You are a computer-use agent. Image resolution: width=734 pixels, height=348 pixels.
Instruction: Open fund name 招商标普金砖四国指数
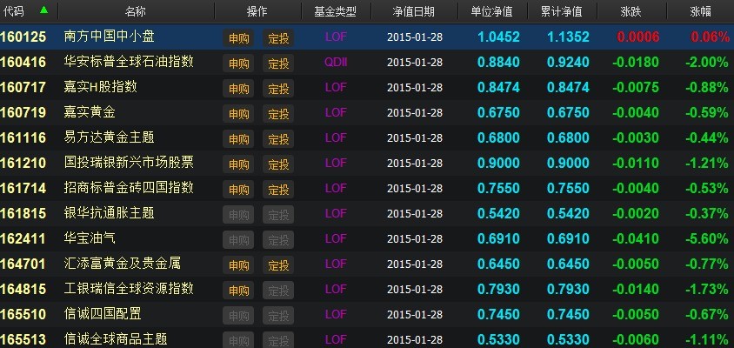pos(129,188)
